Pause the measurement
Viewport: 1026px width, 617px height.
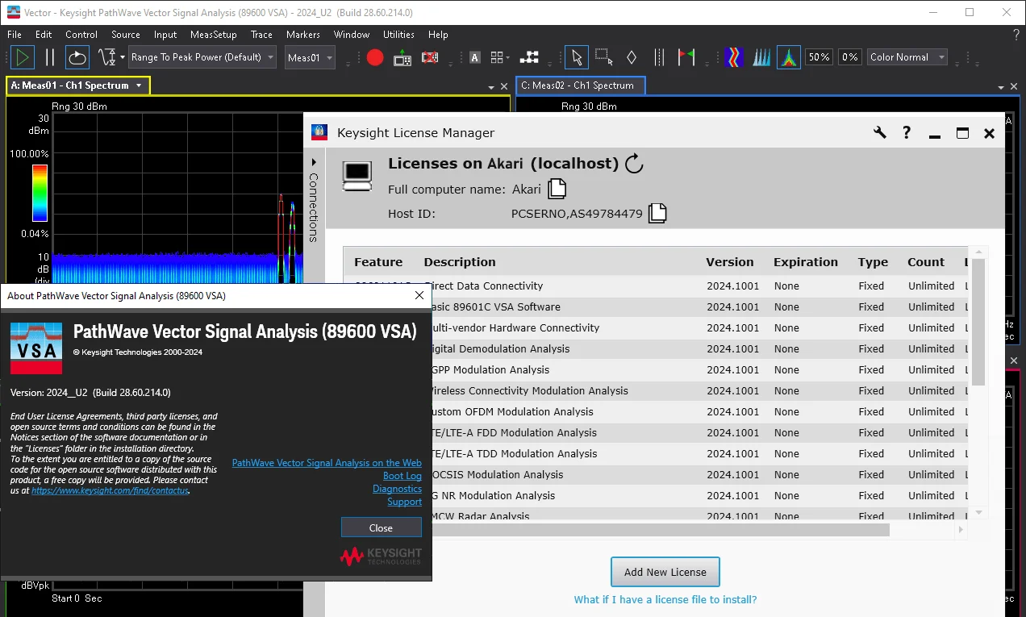pos(50,57)
